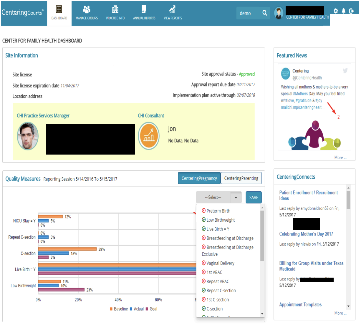The width and height of the screenshot is (361, 325).
Task: Click the CenteringCounts logo
Action: pos(22,12)
